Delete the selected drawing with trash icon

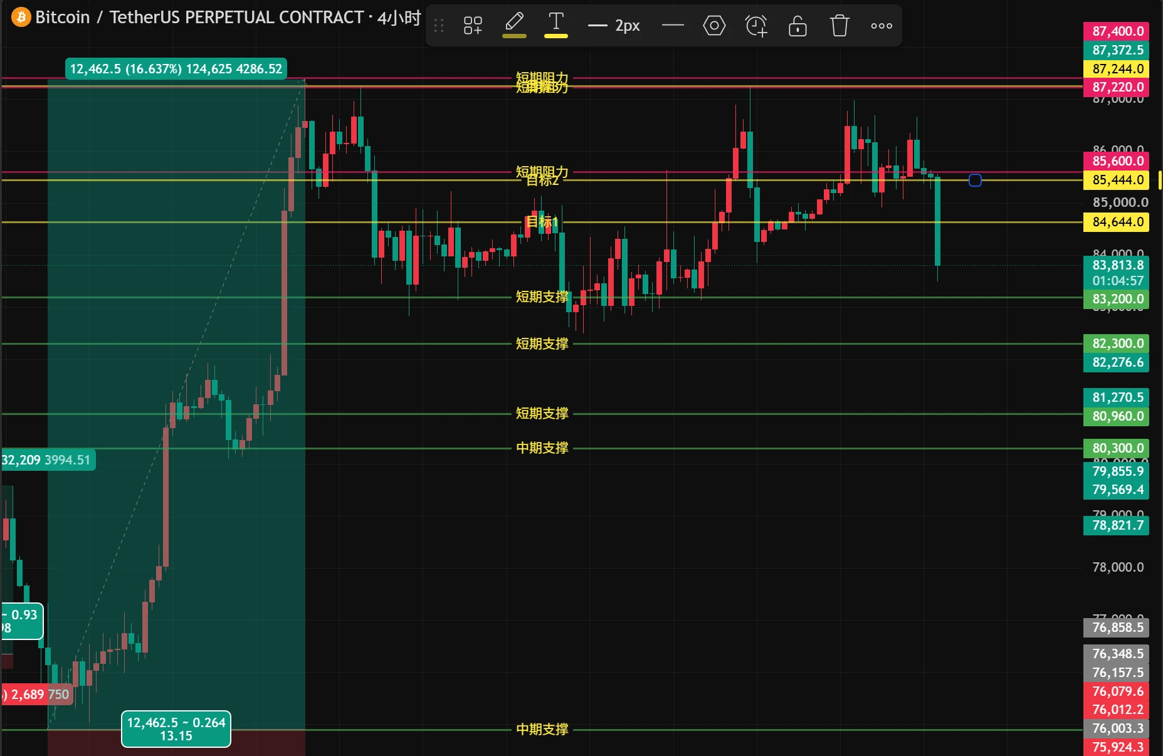point(839,26)
